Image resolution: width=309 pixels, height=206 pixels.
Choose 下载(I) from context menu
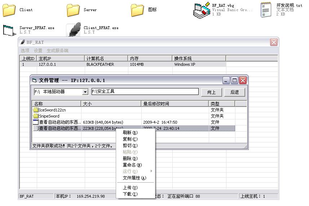tap(130, 194)
